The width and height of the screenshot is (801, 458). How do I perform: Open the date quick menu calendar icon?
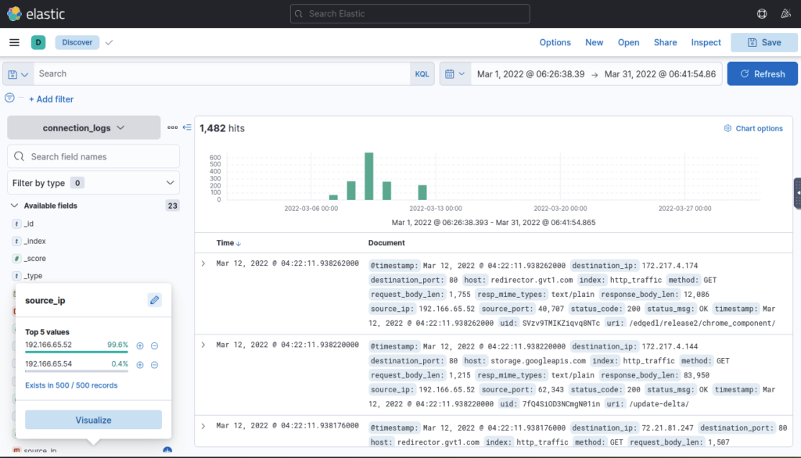click(x=454, y=74)
